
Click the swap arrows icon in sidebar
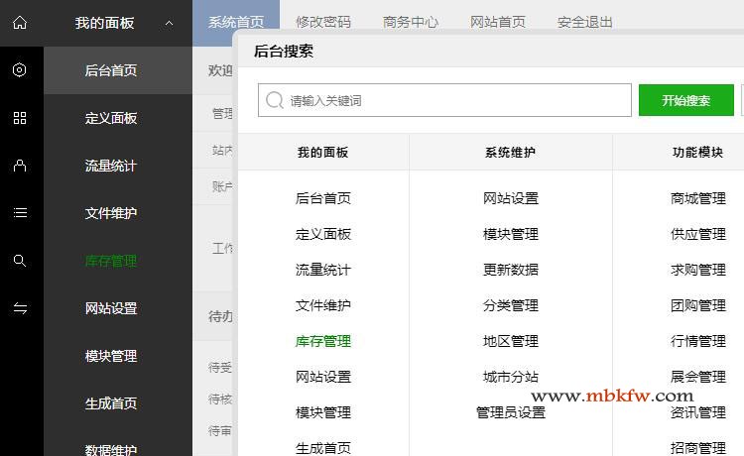[x=20, y=308]
